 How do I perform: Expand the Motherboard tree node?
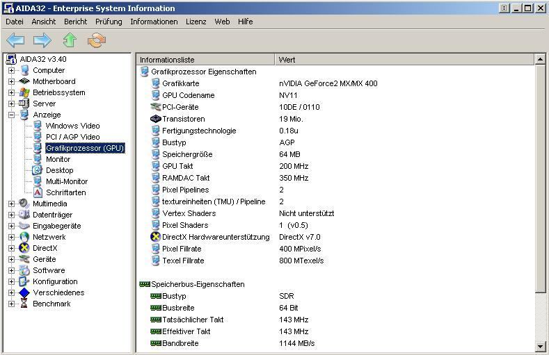(x=12, y=81)
